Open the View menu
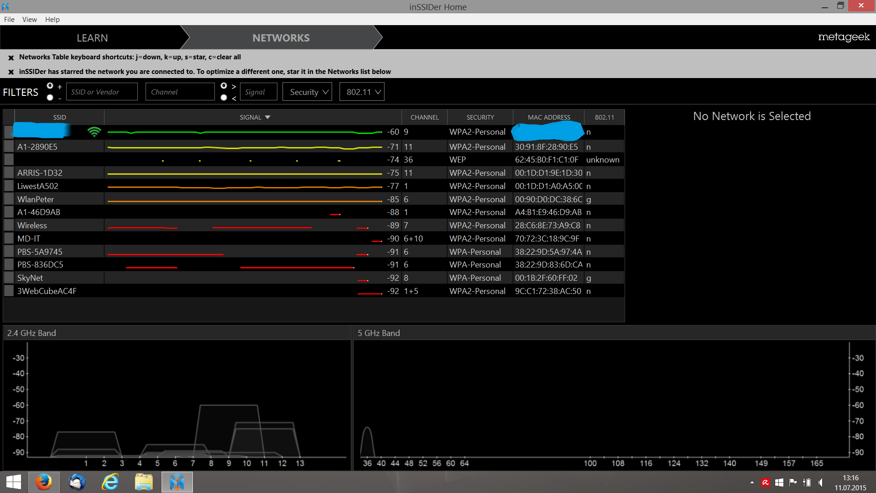Viewport: 876px width, 493px height. click(30, 19)
